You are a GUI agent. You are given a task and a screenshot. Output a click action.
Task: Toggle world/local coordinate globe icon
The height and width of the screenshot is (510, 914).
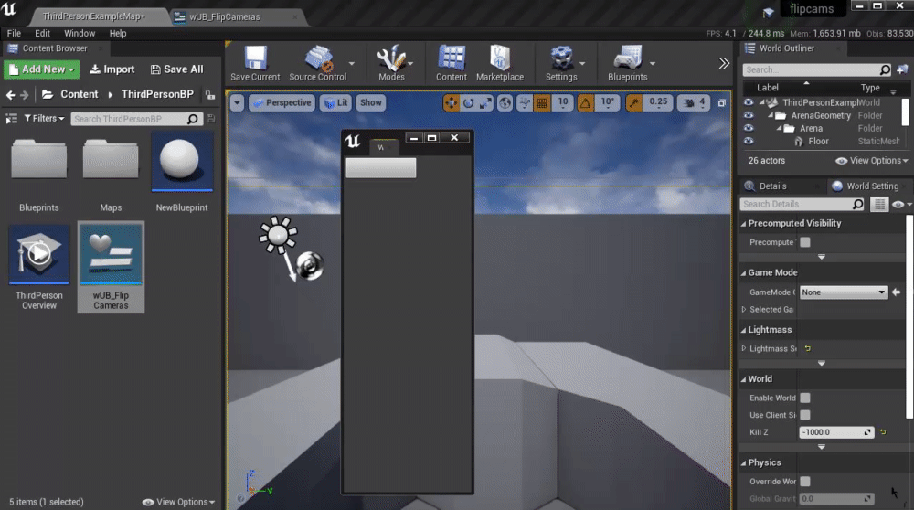[505, 103]
